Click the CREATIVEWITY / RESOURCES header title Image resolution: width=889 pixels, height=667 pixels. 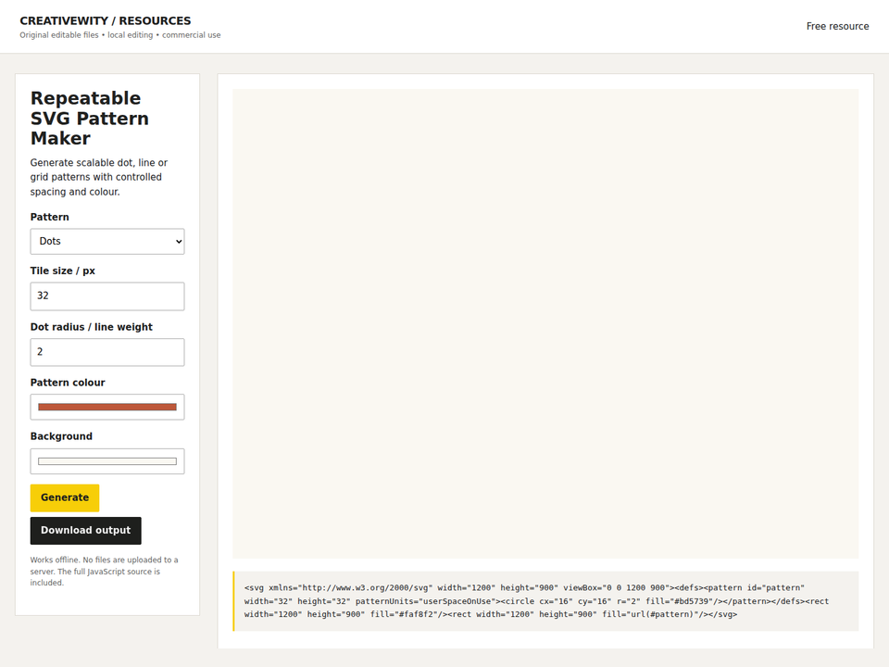tap(106, 21)
